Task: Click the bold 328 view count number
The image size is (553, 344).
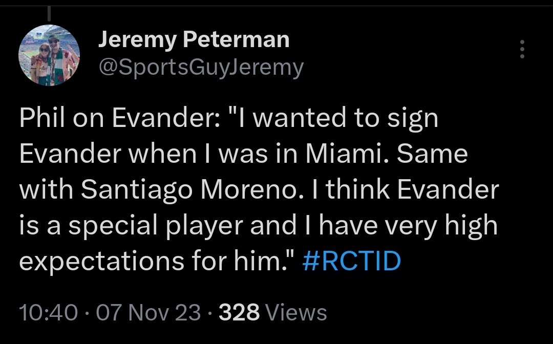Action: coord(239,312)
